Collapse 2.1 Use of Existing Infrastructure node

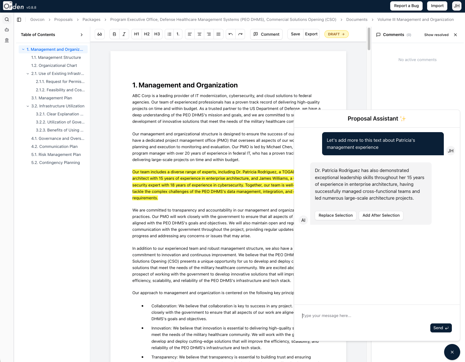coord(28,74)
